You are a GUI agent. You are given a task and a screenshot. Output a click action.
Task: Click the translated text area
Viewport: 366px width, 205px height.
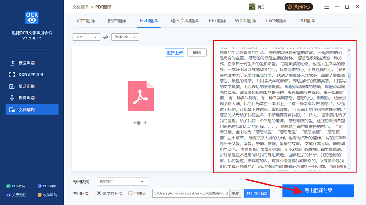(283, 108)
